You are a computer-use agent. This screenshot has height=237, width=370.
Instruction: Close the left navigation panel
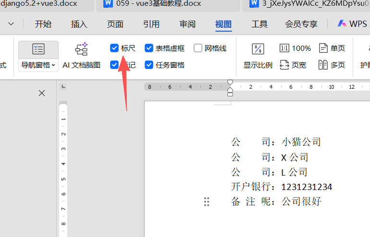pyautogui.click(x=42, y=93)
